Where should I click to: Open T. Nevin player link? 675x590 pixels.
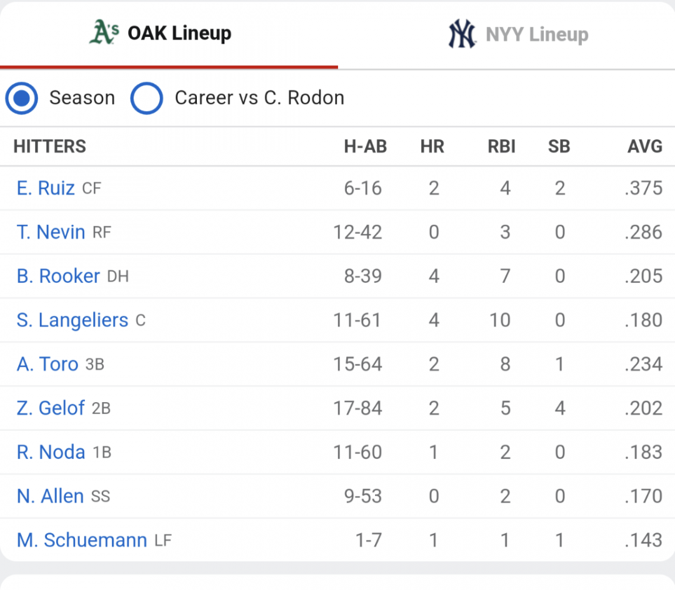pyautogui.click(x=51, y=232)
